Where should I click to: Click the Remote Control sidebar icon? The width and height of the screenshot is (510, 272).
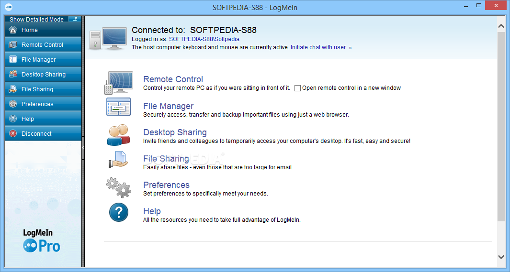(x=13, y=45)
